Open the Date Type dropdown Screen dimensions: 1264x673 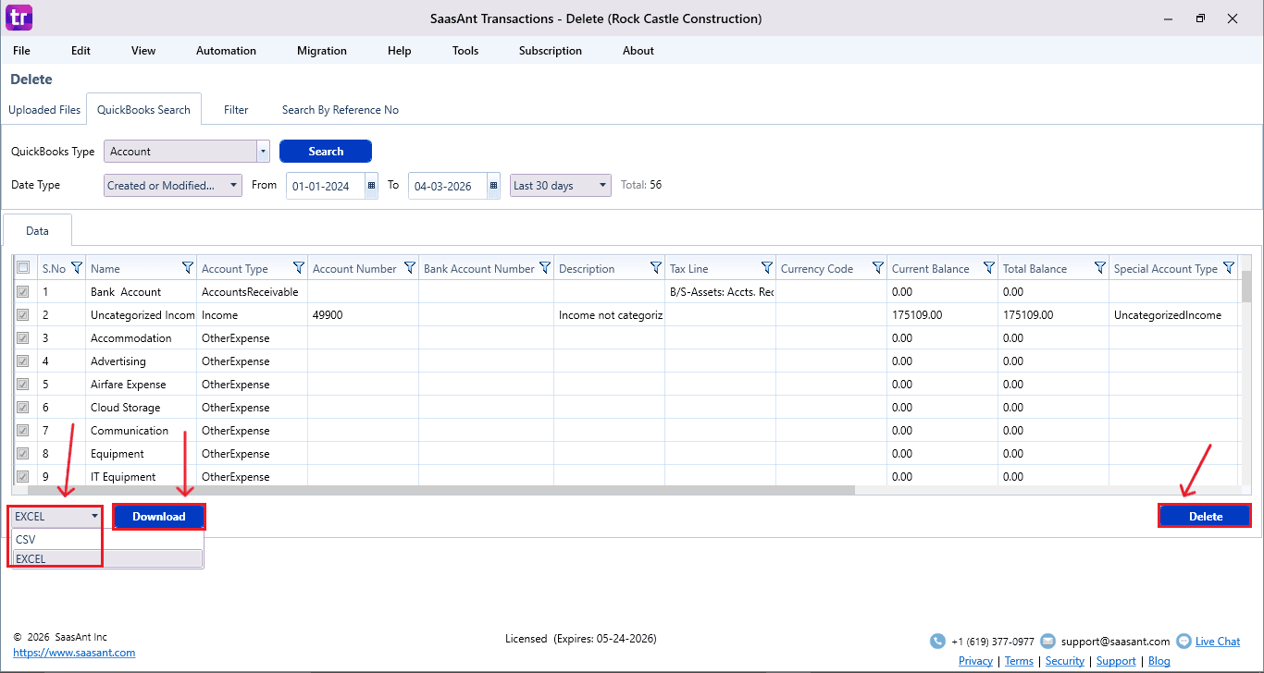[x=173, y=186]
